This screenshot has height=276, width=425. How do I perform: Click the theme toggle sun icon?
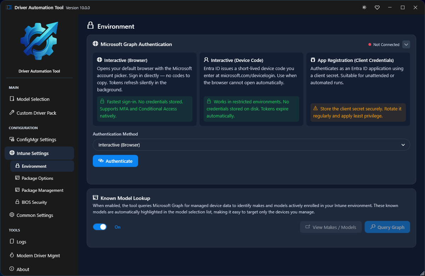[x=364, y=7]
